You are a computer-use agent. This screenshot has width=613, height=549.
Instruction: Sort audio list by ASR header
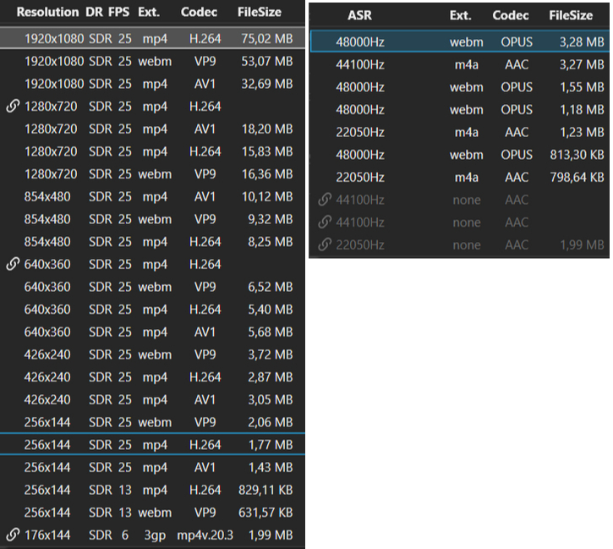[x=359, y=15]
